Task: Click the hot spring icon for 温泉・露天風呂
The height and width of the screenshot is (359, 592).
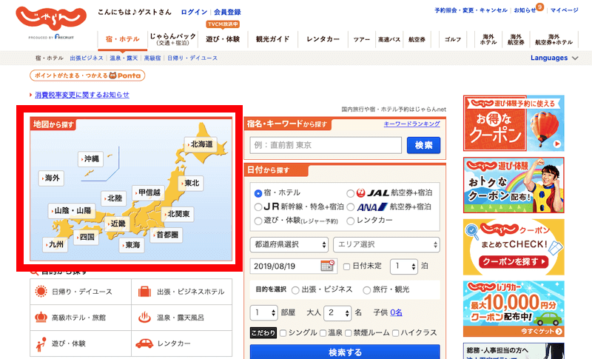Action: pos(144,317)
